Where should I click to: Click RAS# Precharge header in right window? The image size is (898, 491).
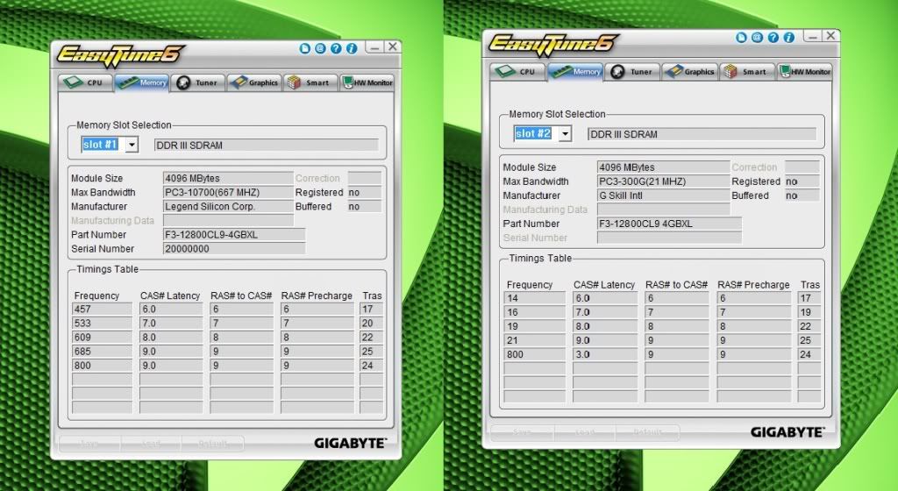pos(753,284)
